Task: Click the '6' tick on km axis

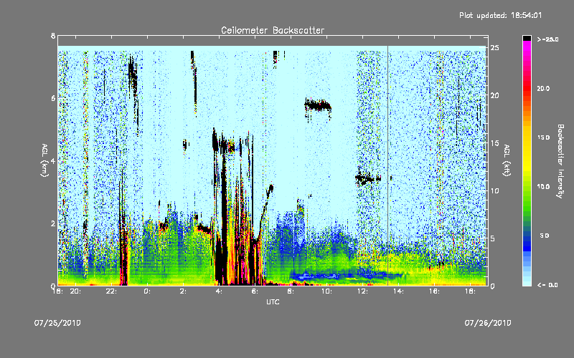Action: [53, 98]
